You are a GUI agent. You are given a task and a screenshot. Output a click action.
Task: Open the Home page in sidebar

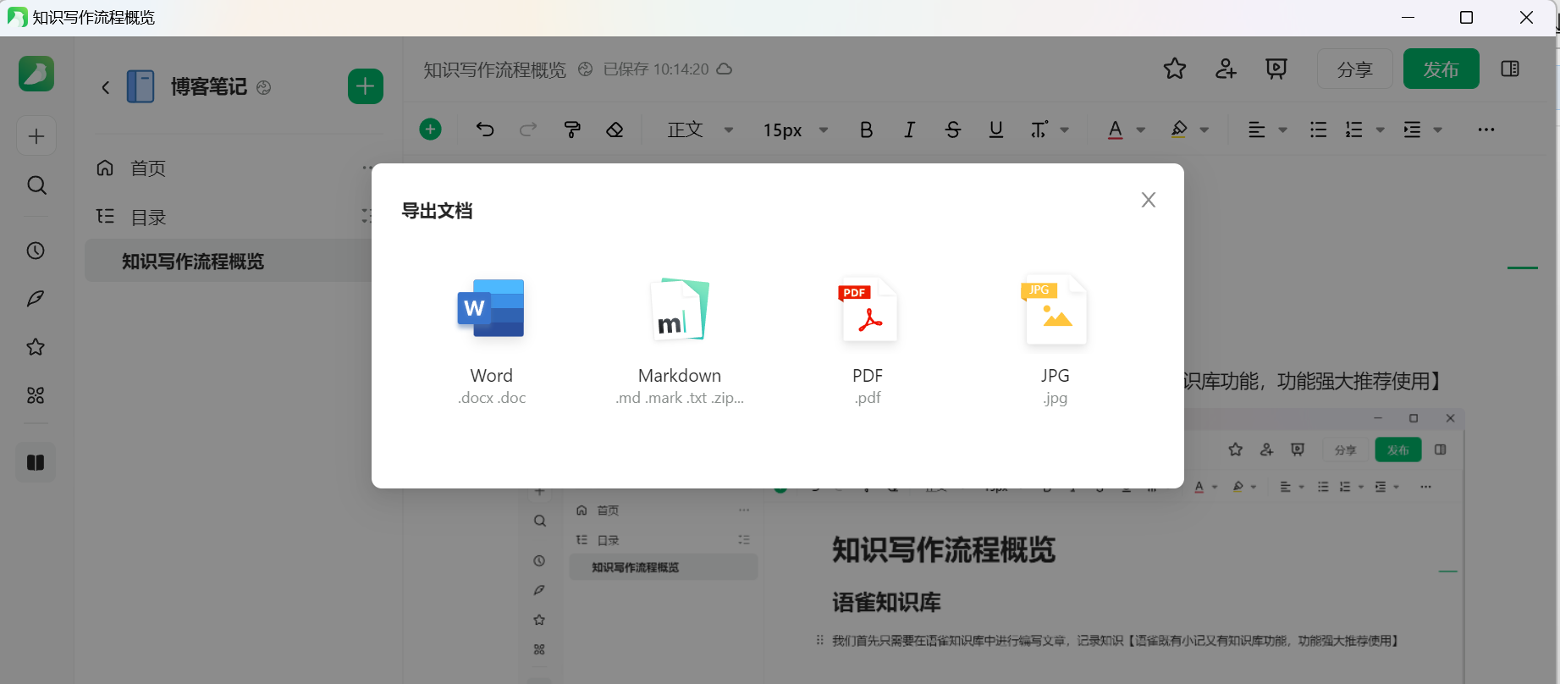pos(148,168)
